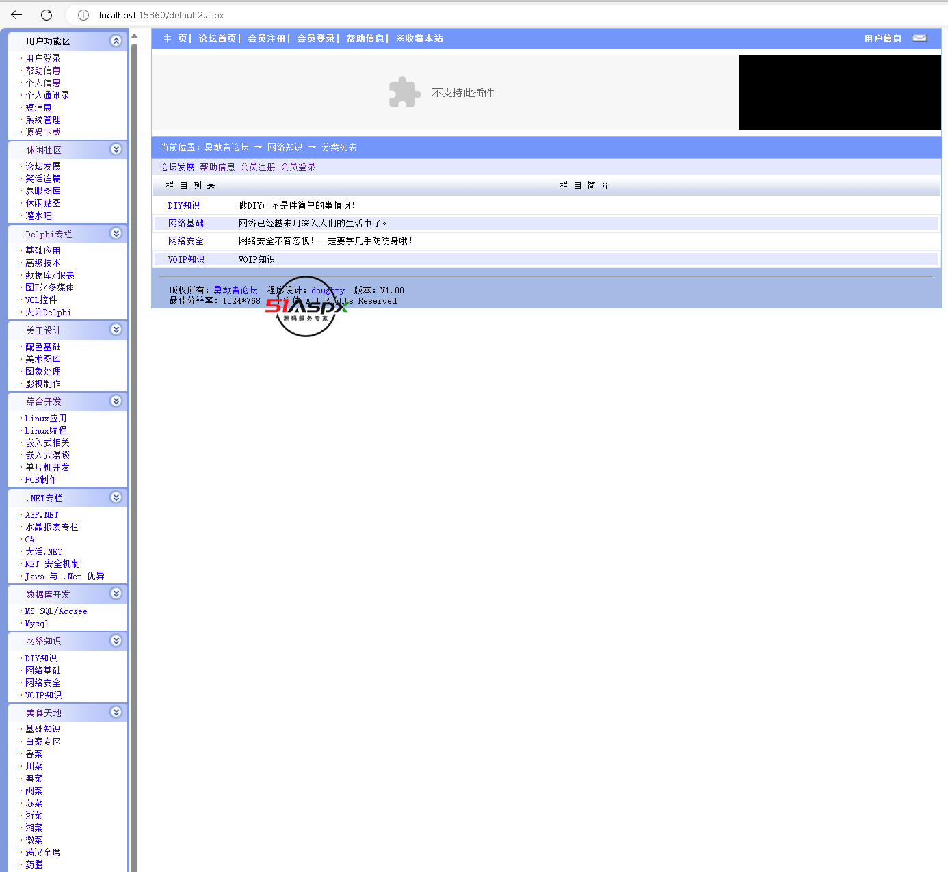Go to 论坛首页 in top navigation

click(218, 39)
